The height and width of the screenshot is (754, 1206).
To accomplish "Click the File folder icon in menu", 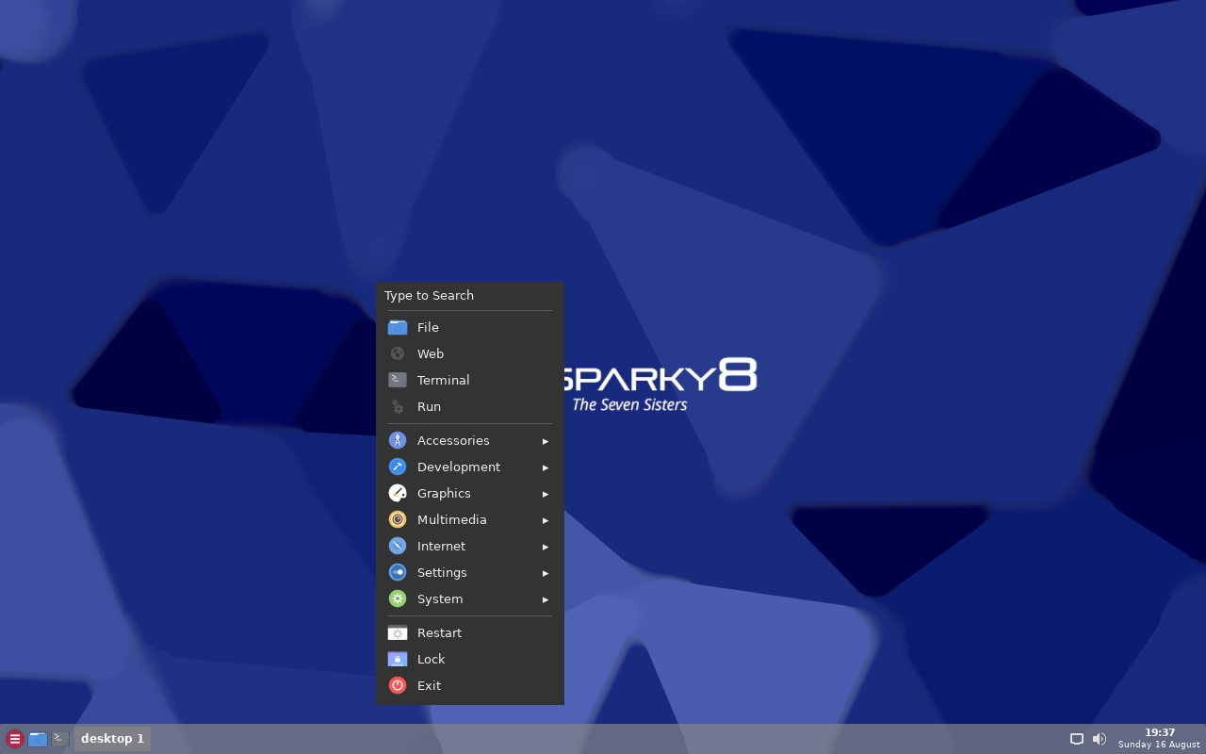I will 398,327.
